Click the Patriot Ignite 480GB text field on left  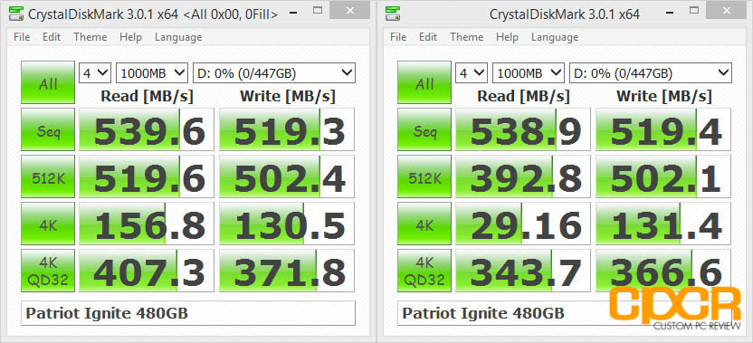[188, 313]
